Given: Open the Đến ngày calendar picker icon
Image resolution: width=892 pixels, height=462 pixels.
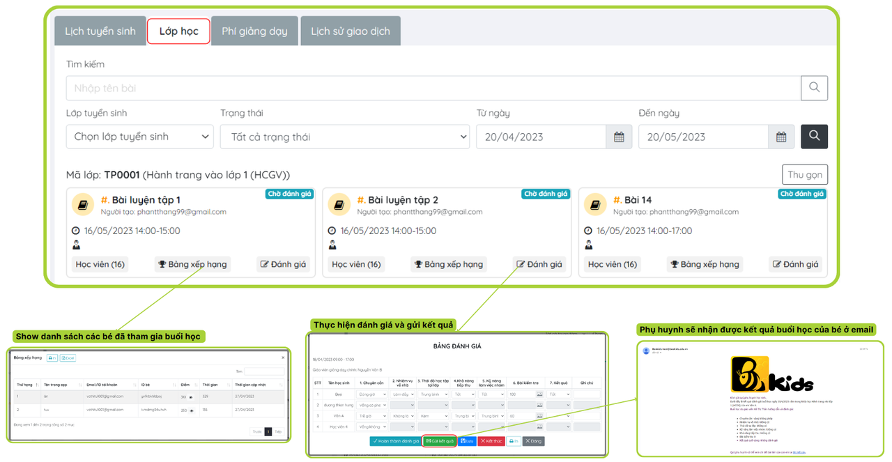Looking at the screenshot, I should pos(781,137).
